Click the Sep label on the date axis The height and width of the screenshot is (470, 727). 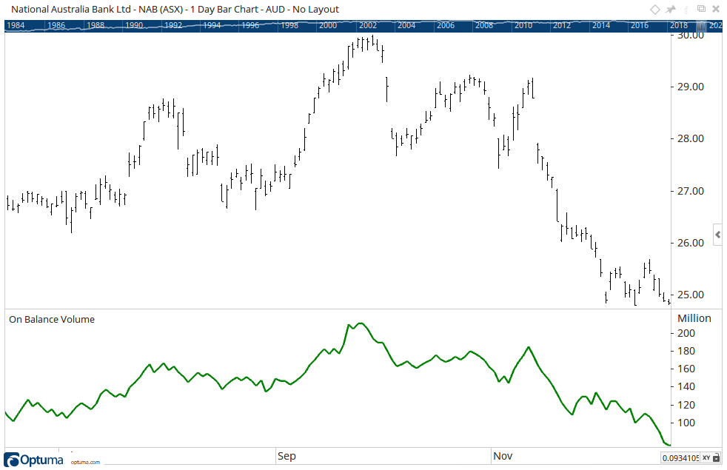click(287, 456)
